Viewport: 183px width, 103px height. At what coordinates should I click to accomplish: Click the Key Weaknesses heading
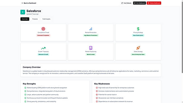(102, 84)
